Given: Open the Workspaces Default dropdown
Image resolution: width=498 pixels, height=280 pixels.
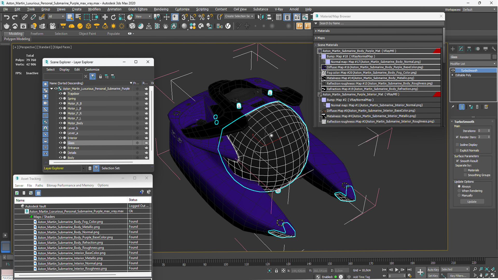Looking at the screenshot, I should 479,10.
